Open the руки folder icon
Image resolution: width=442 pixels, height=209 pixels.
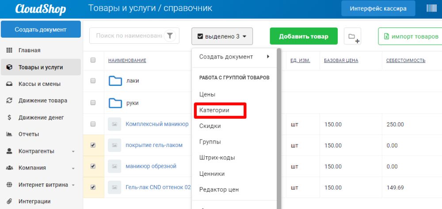[115, 103]
